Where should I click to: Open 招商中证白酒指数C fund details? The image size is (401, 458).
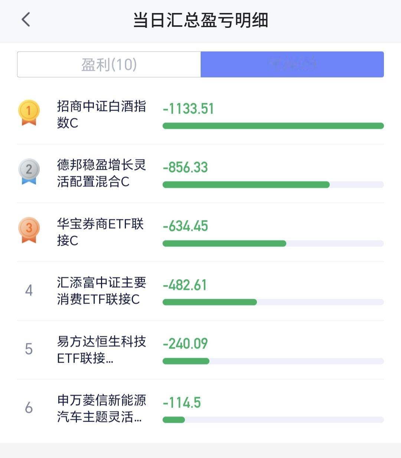[101, 114]
